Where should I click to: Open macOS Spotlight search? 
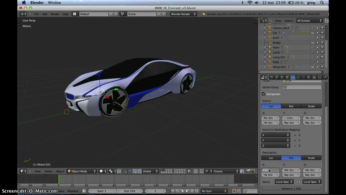click(322, 3)
